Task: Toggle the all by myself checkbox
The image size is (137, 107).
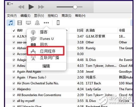Action: pyautogui.click(x=14, y=101)
